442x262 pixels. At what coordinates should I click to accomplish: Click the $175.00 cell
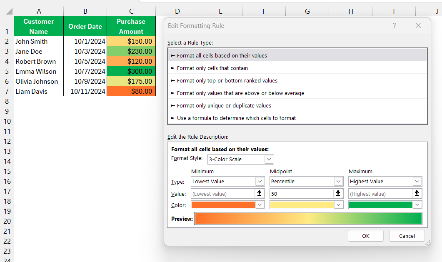click(131, 81)
